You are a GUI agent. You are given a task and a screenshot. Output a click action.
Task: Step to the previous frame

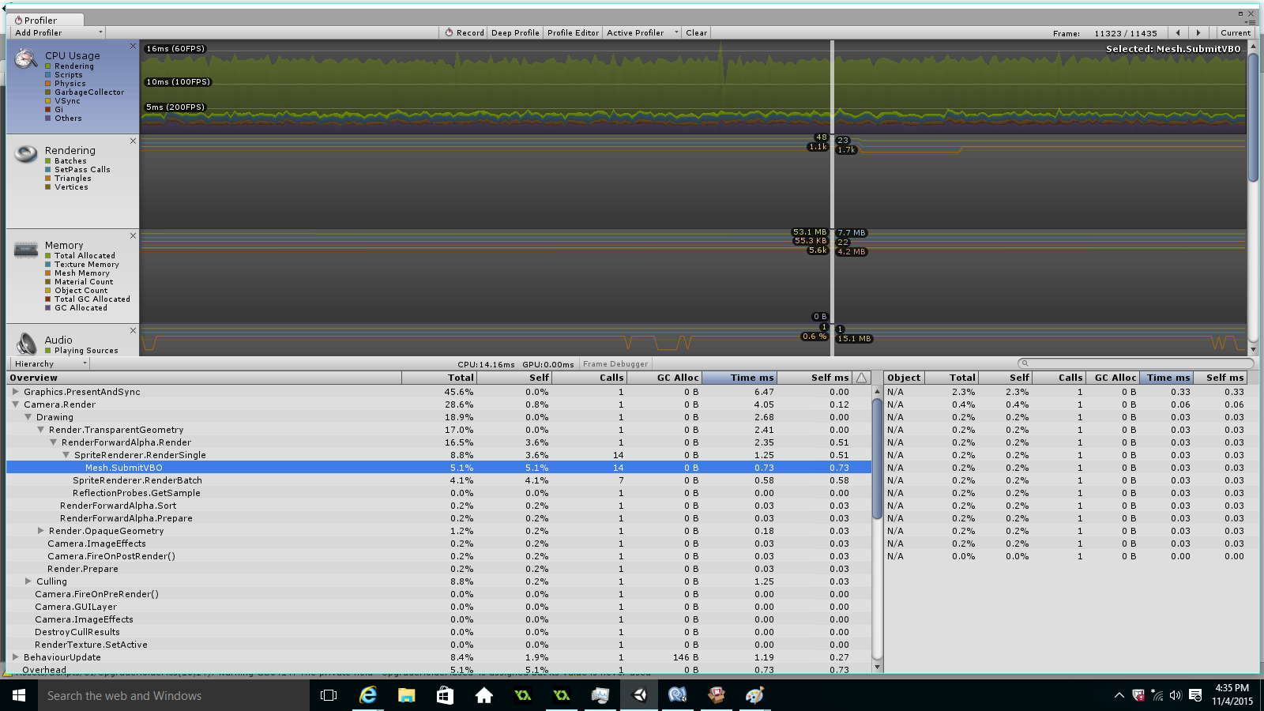coord(1178,33)
